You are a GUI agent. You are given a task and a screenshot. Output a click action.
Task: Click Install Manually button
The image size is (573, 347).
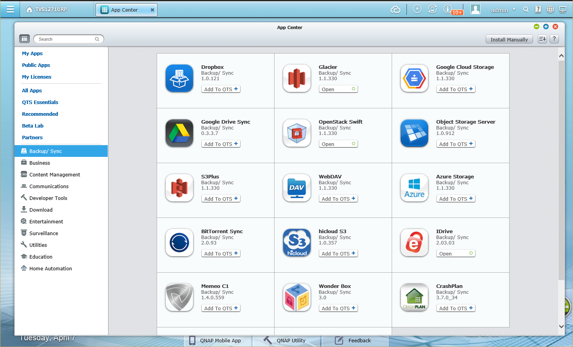(x=509, y=39)
